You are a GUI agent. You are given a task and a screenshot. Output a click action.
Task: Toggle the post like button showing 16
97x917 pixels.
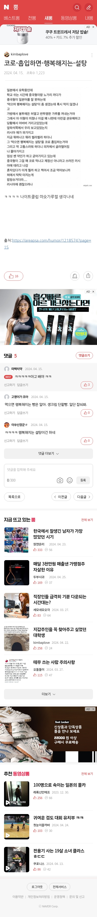pos(13,276)
